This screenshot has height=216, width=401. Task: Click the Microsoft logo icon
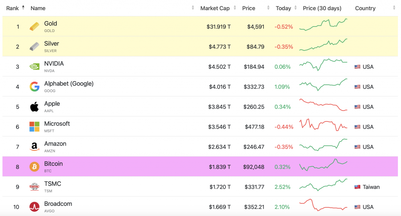coord(34,127)
